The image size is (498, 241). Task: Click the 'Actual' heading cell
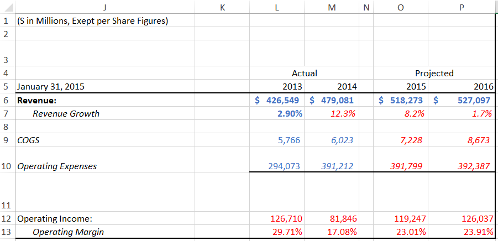point(304,74)
